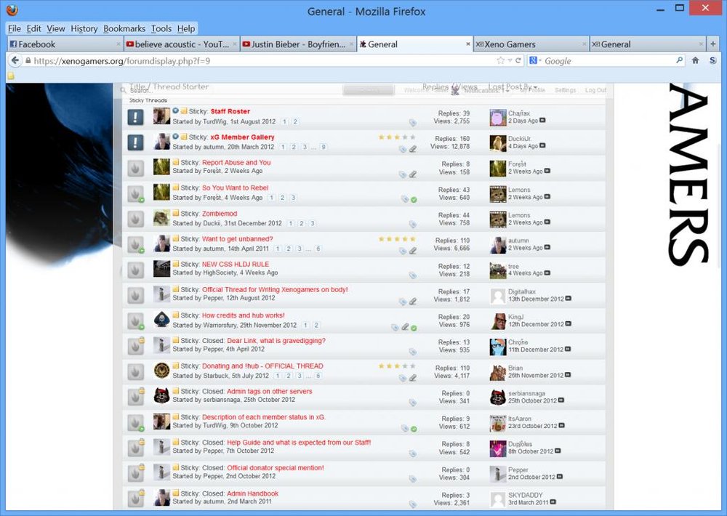Open last poster serbiansnaga profile link
The width and height of the screenshot is (727, 516).
pos(526,393)
